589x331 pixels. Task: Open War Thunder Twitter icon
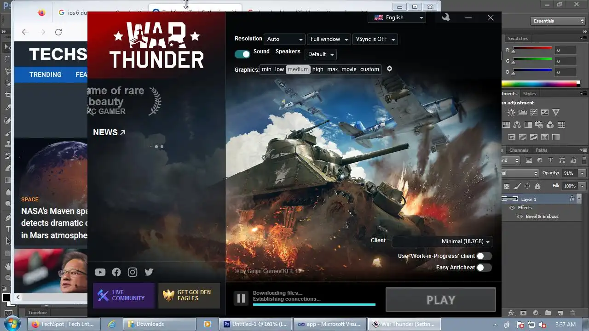tap(149, 272)
